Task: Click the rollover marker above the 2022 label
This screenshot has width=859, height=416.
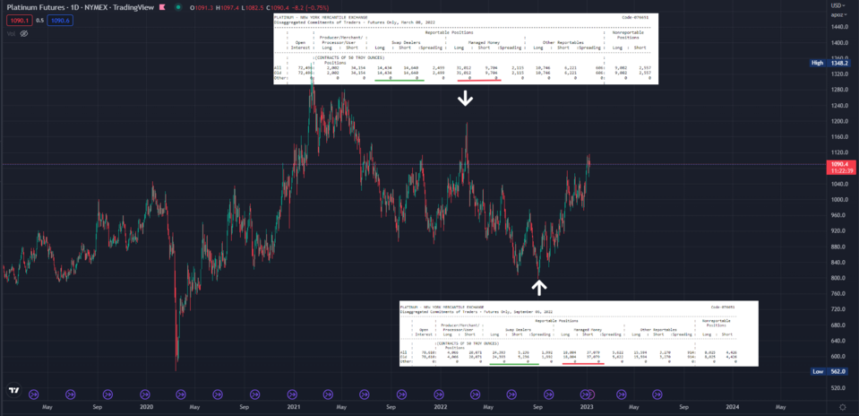Action: (438, 394)
